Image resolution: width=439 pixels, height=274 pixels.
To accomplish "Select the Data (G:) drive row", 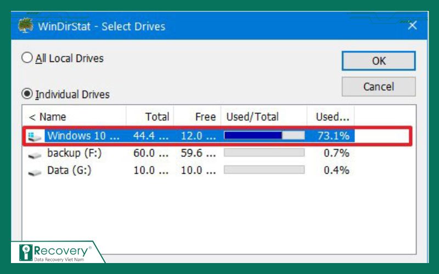I will [69, 171].
